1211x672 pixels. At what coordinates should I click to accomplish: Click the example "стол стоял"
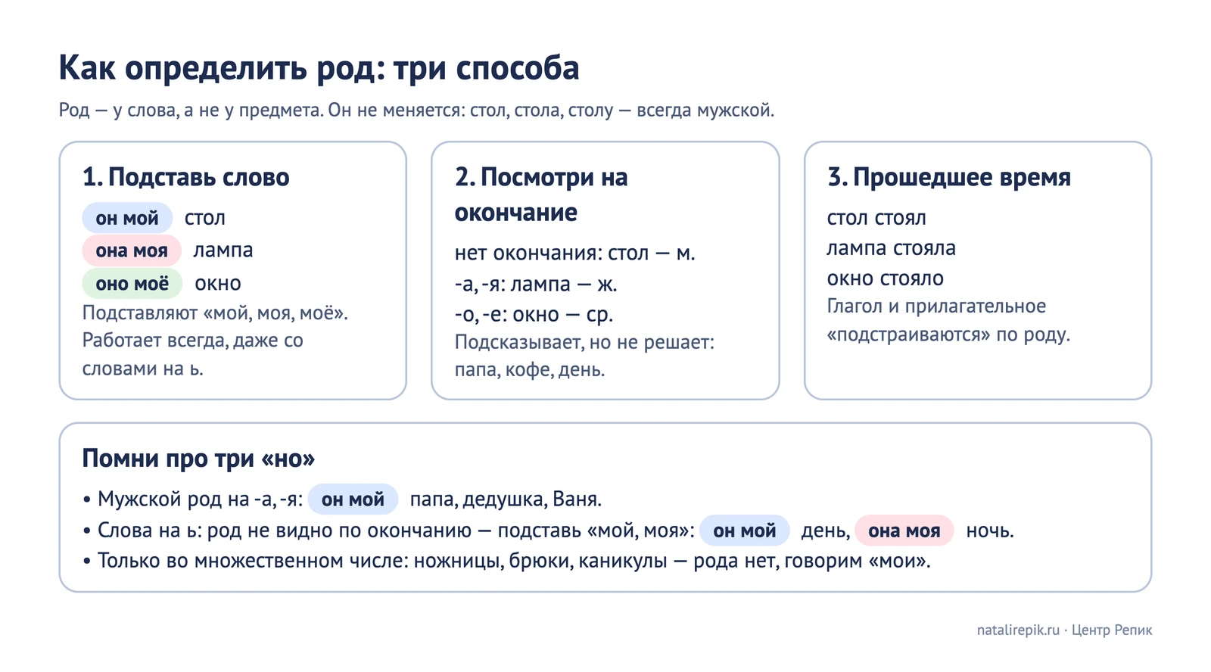point(876,218)
